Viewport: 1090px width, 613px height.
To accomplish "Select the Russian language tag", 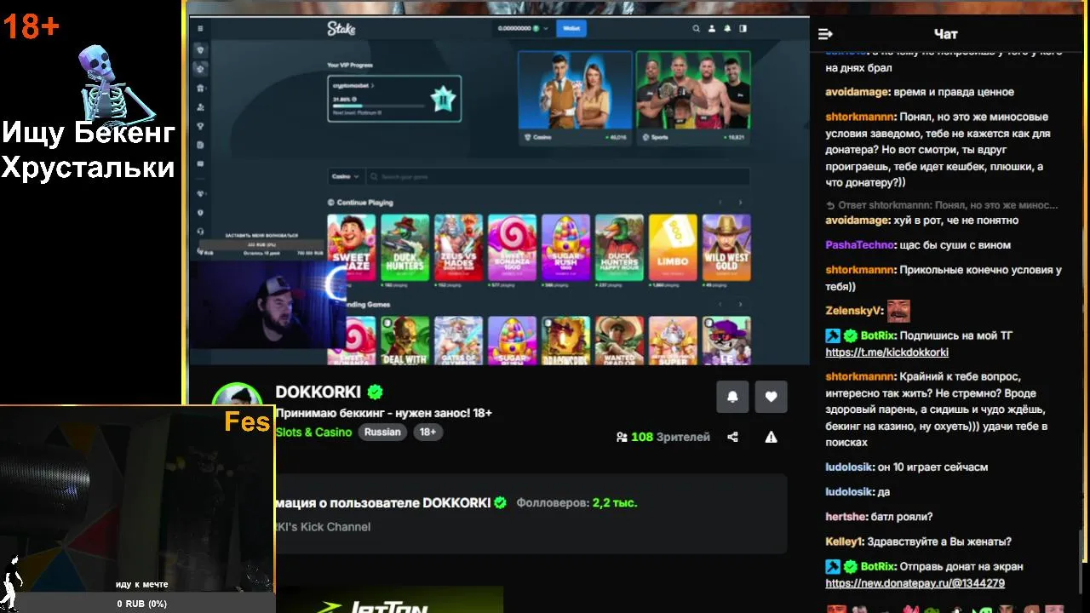I will tap(382, 432).
